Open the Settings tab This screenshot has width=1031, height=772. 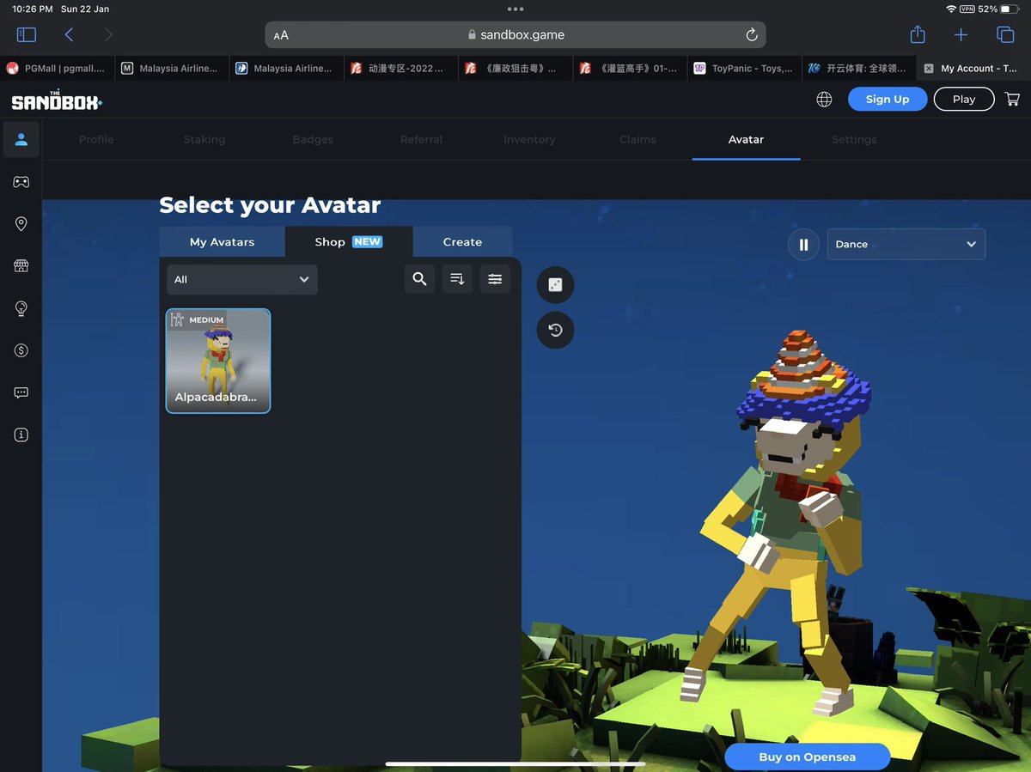pyautogui.click(x=854, y=139)
